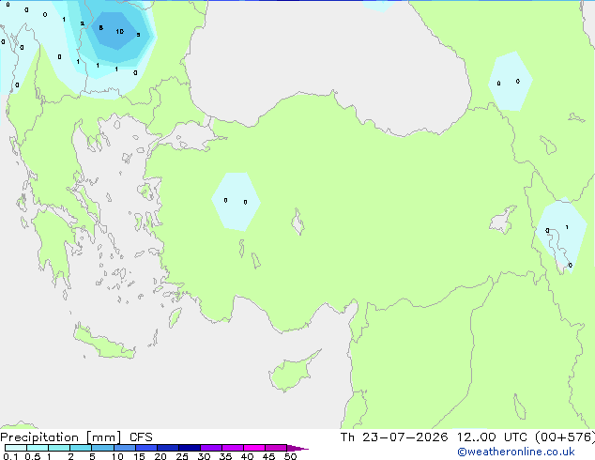Select the dark navy swatch between 25 and 30
Image resolution: width=595 pixels, height=460 pixels.
pyautogui.click(x=189, y=448)
